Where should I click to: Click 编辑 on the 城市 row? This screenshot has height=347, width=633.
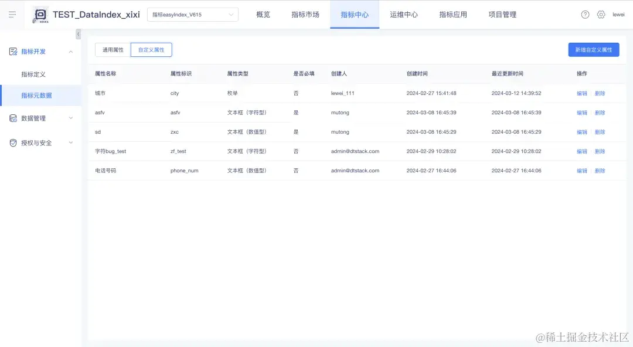(581, 93)
